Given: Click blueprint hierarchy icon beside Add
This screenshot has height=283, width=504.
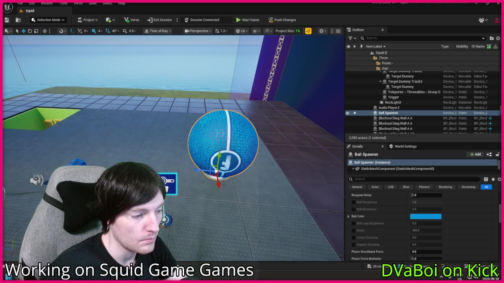Looking at the screenshot, I should pos(489,154).
